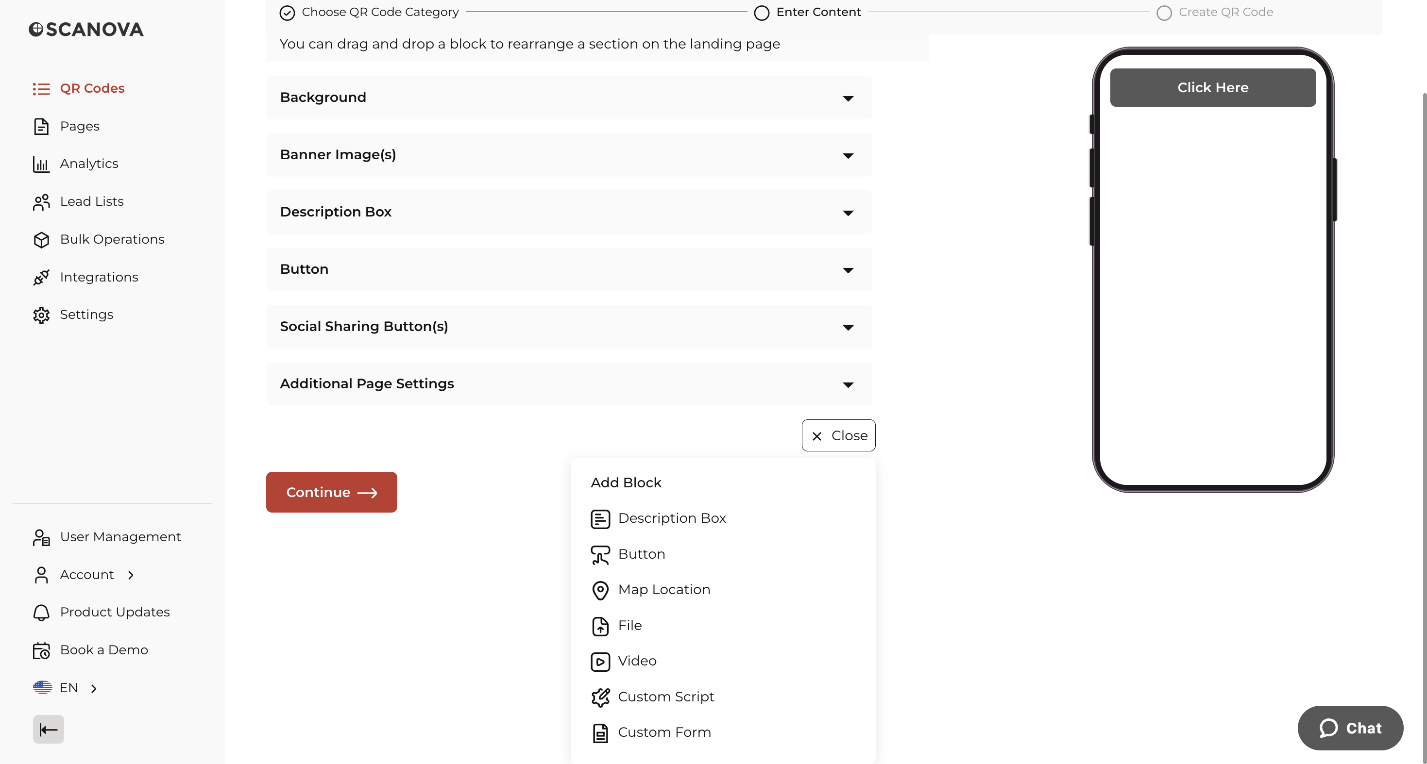Open the Chat widget label
Image resolution: width=1427 pixels, height=764 pixels.
1364,728
